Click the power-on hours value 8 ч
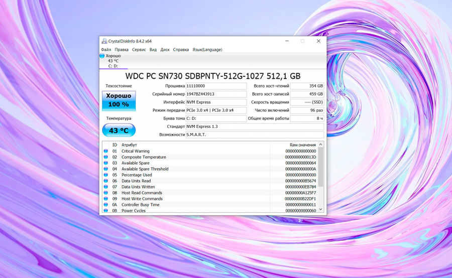 pos(307,118)
